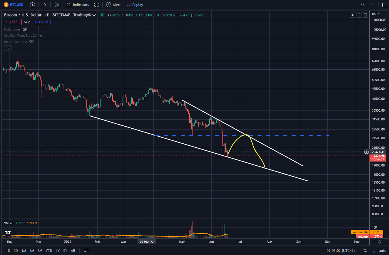Show the BB 20 close indicator
The height and width of the screenshot is (255, 389).
click(31, 42)
